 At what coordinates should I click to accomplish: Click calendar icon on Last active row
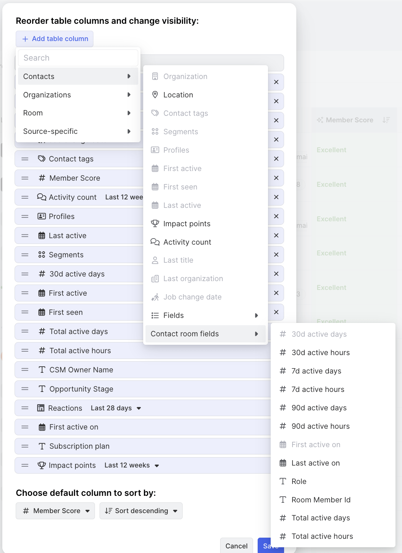pyautogui.click(x=42, y=235)
